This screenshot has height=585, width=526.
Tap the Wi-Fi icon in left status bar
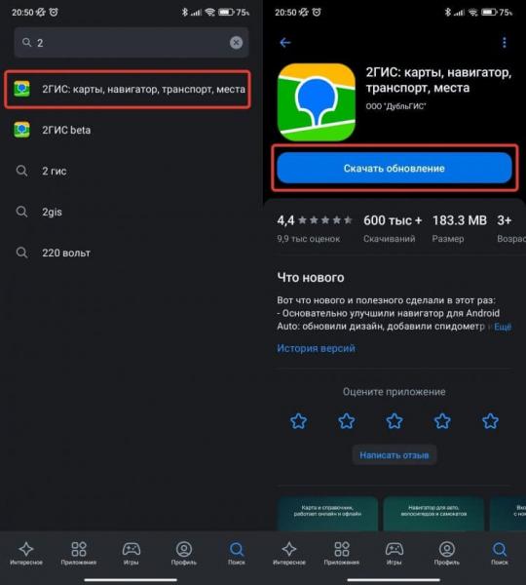[x=210, y=13]
